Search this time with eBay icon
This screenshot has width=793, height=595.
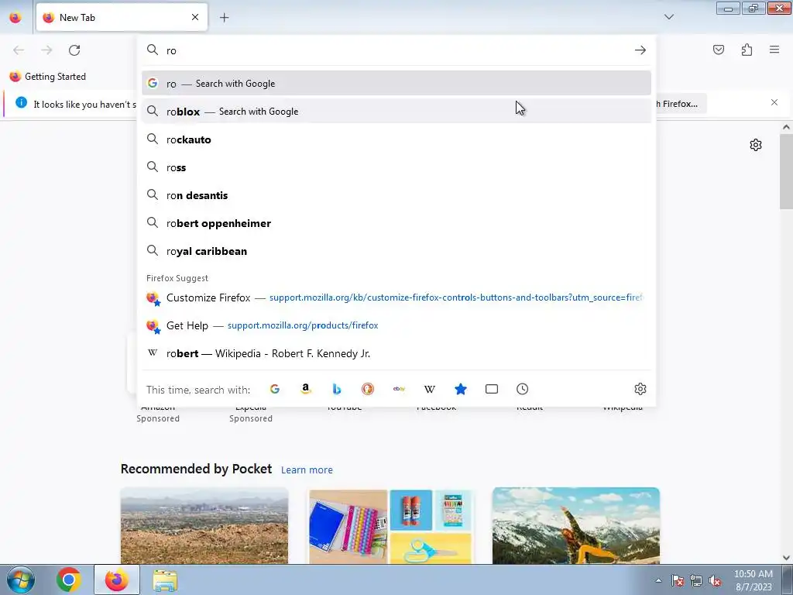pos(399,389)
